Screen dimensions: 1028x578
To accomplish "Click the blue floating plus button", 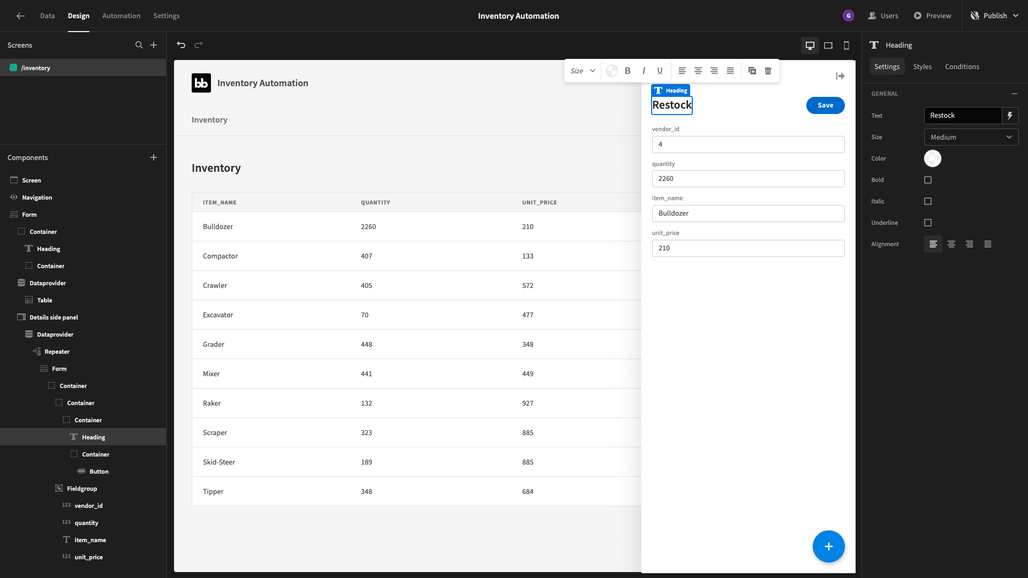I will (x=828, y=546).
